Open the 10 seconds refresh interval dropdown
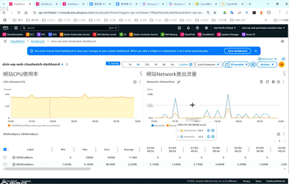This screenshot has height=184, width=289. (x=239, y=64)
